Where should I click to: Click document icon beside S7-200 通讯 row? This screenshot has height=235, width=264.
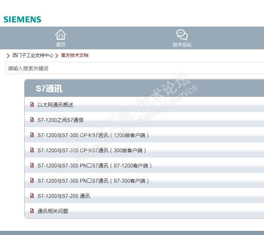pyautogui.click(x=32, y=196)
